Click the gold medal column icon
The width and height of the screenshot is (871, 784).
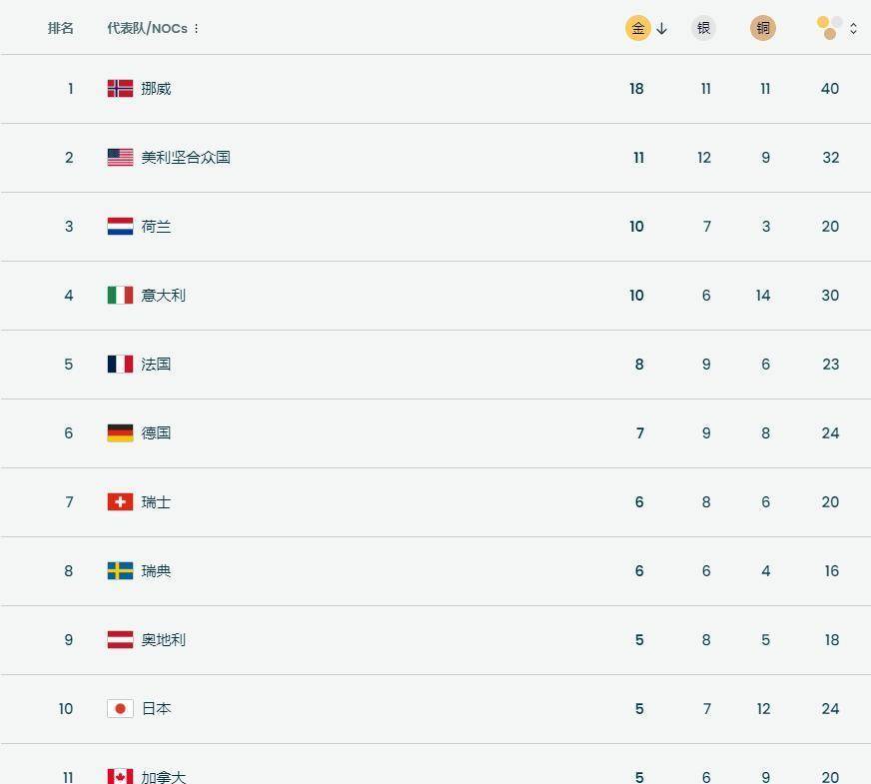[x=637, y=28]
